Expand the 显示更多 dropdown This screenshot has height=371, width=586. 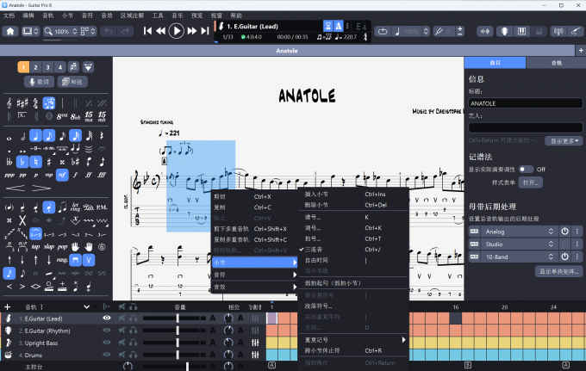point(565,140)
